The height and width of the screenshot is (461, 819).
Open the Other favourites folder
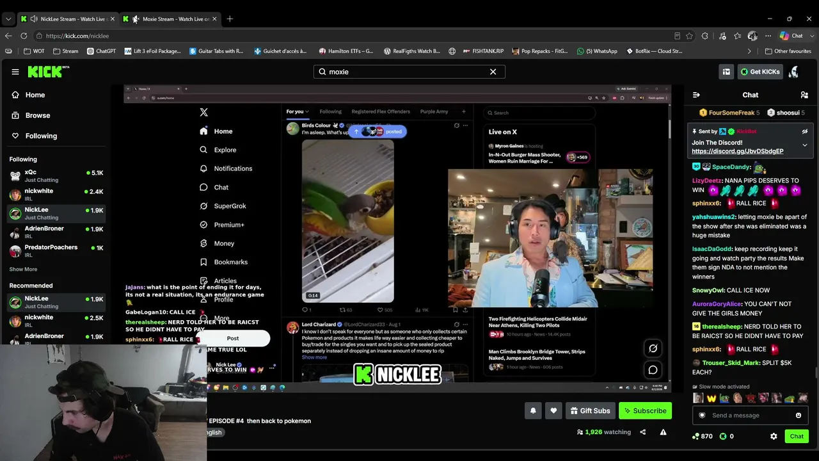tap(788, 51)
